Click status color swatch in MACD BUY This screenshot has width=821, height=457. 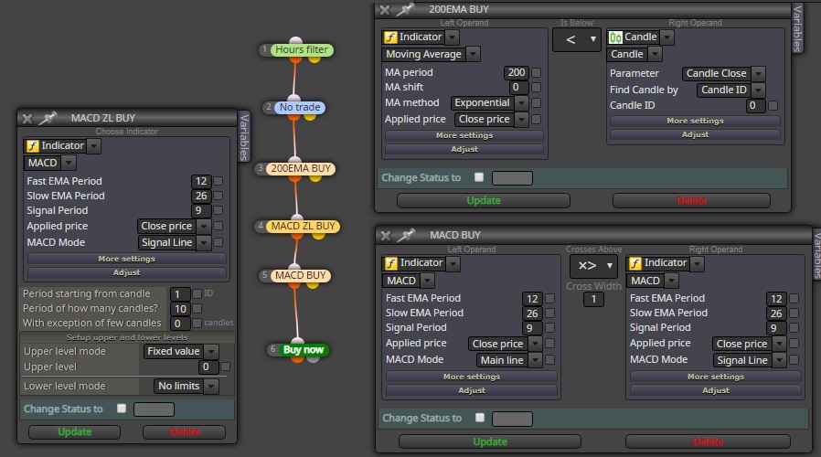coord(512,419)
